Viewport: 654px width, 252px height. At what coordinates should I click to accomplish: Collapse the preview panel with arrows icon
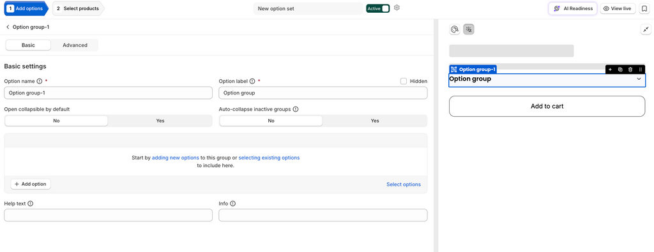click(x=646, y=29)
